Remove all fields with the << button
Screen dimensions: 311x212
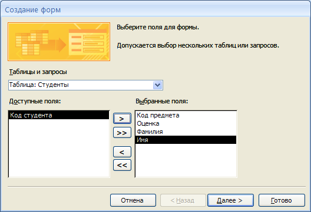click(x=122, y=165)
